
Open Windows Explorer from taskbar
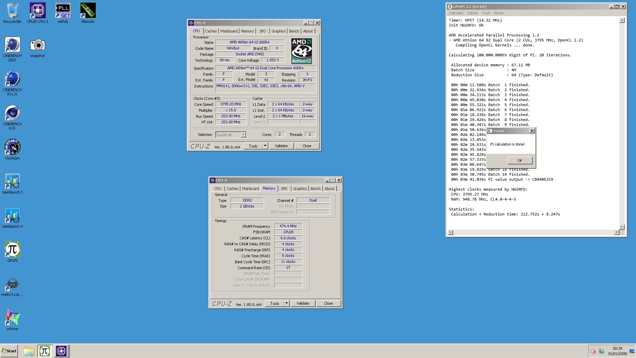pyautogui.click(x=29, y=351)
